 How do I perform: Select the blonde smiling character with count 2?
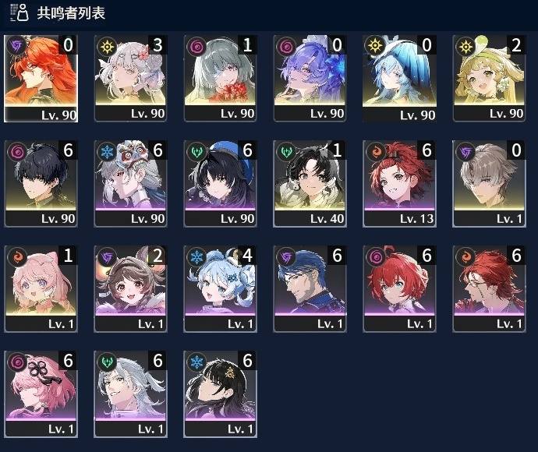click(490, 78)
